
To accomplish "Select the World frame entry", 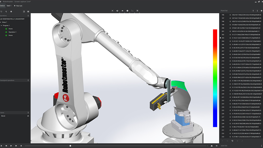I will coord(3,116).
